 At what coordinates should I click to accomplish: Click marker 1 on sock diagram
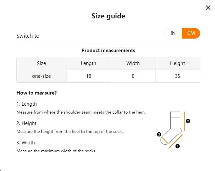(178, 146)
